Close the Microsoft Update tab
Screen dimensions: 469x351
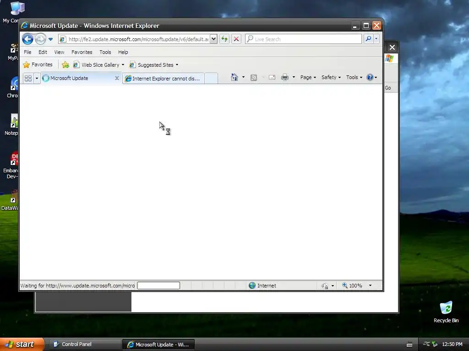click(x=117, y=78)
